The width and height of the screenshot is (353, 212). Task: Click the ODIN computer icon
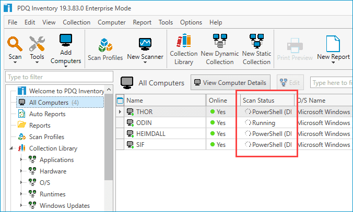(x=130, y=122)
